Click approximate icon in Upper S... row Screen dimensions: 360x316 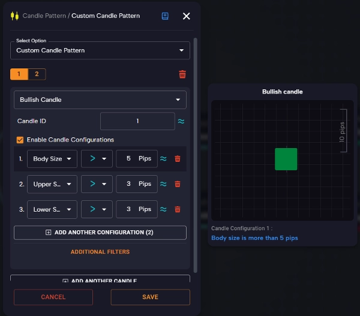pos(163,184)
